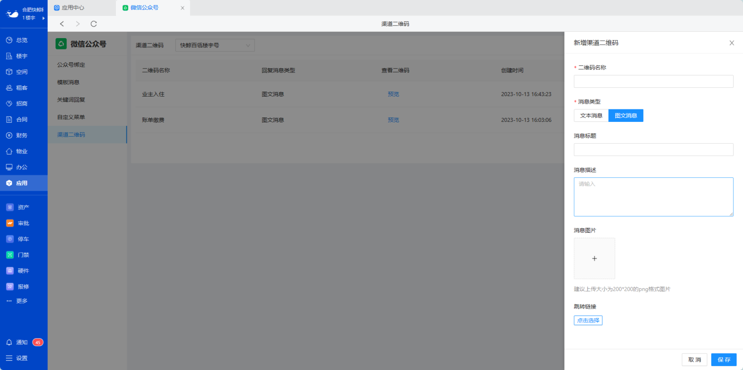Click the 业主入住 name cell
Image resolution: width=743 pixels, height=370 pixels.
(153, 94)
